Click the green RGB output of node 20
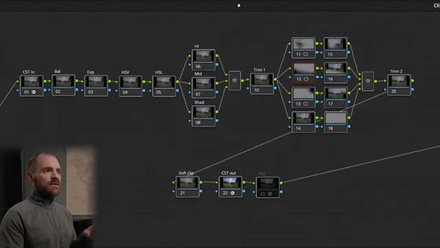 tap(412, 81)
